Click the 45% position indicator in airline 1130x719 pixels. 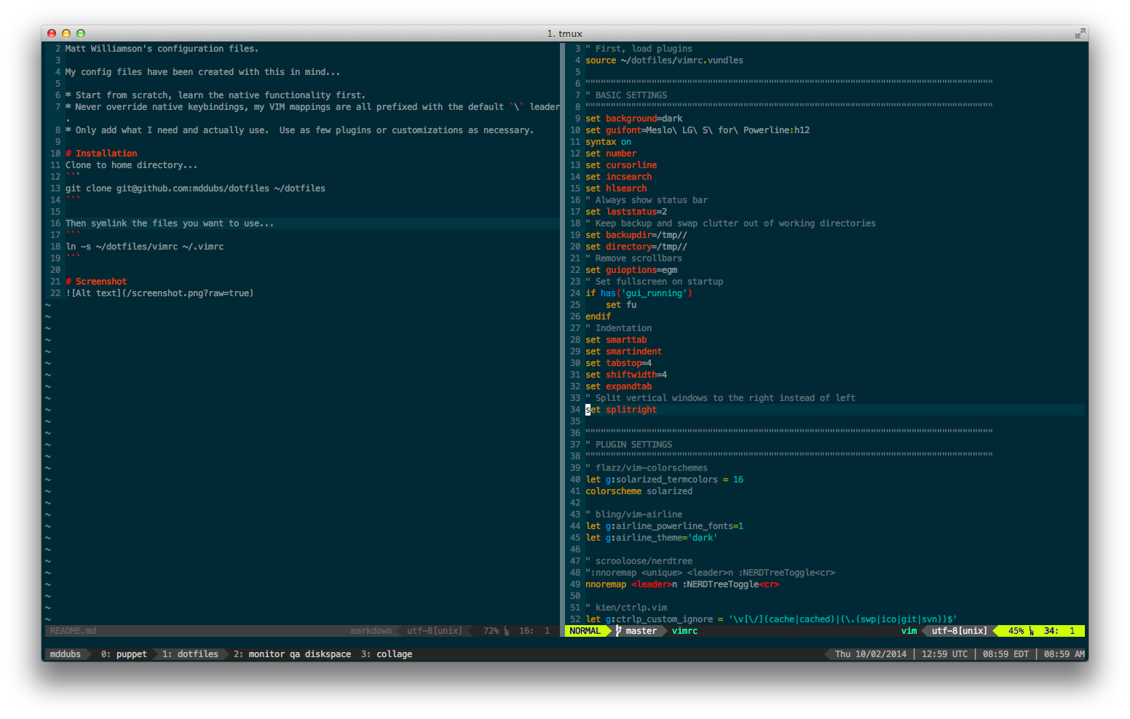pyautogui.click(x=1016, y=631)
